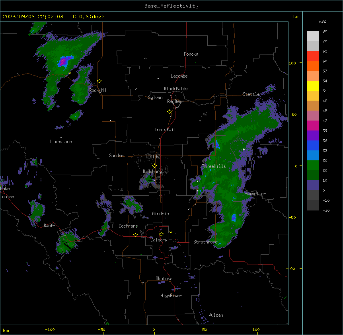Click the yellow V marker east of Calgary

pyautogui.click(x=171, y=232)
